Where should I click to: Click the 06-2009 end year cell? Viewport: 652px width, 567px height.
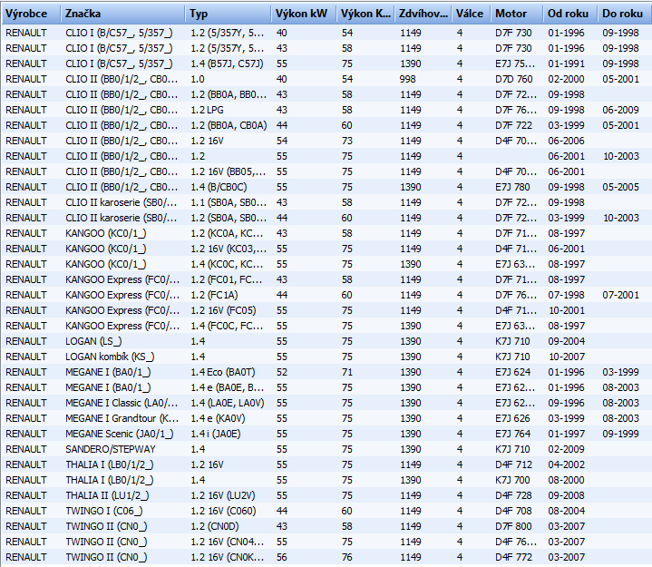pos(621,110)
